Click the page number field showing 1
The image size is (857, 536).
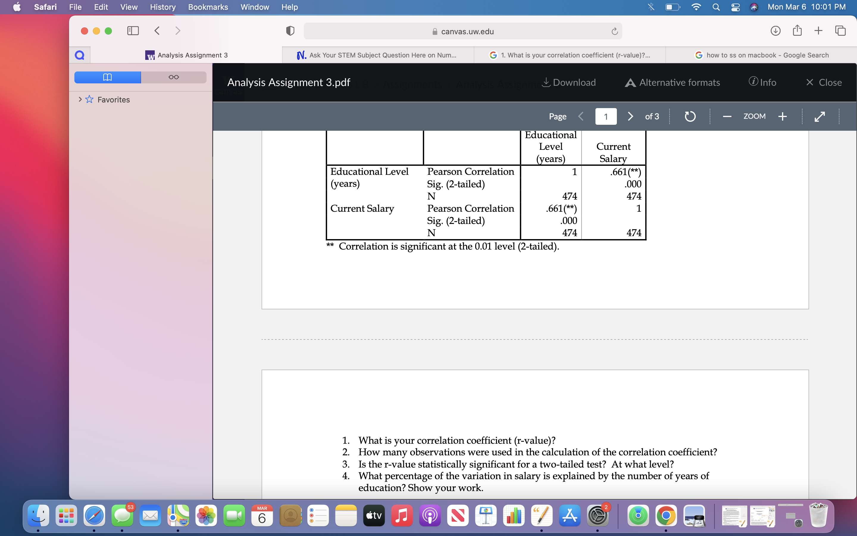(606, 116)
